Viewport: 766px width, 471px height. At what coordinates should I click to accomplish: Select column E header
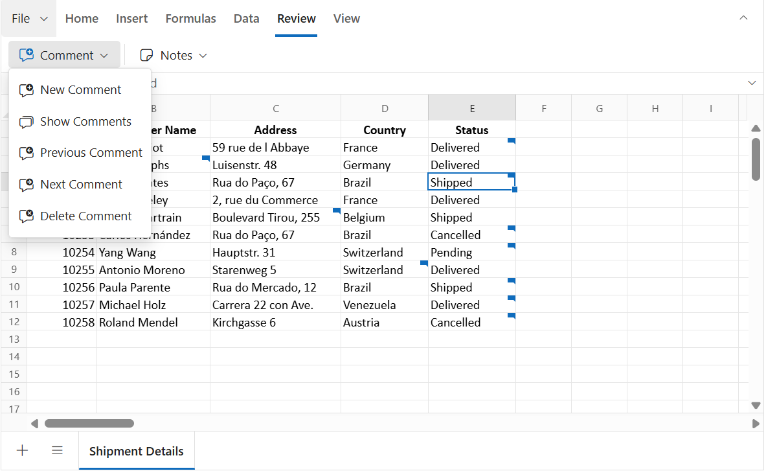pyautogui.click(x=472, y=108)
